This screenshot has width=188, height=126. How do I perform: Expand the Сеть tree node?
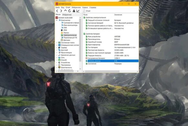coord(57,58)
